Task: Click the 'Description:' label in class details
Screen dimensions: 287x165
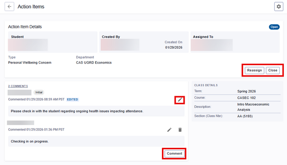Action: click(203, 107)
